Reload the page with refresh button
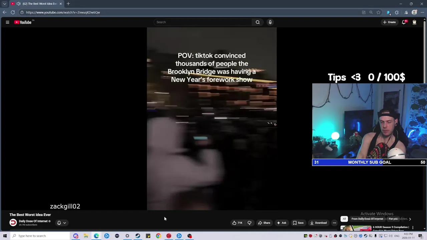Image resolution: width=427 pixels, height=240 pixels. coord(13,12)
